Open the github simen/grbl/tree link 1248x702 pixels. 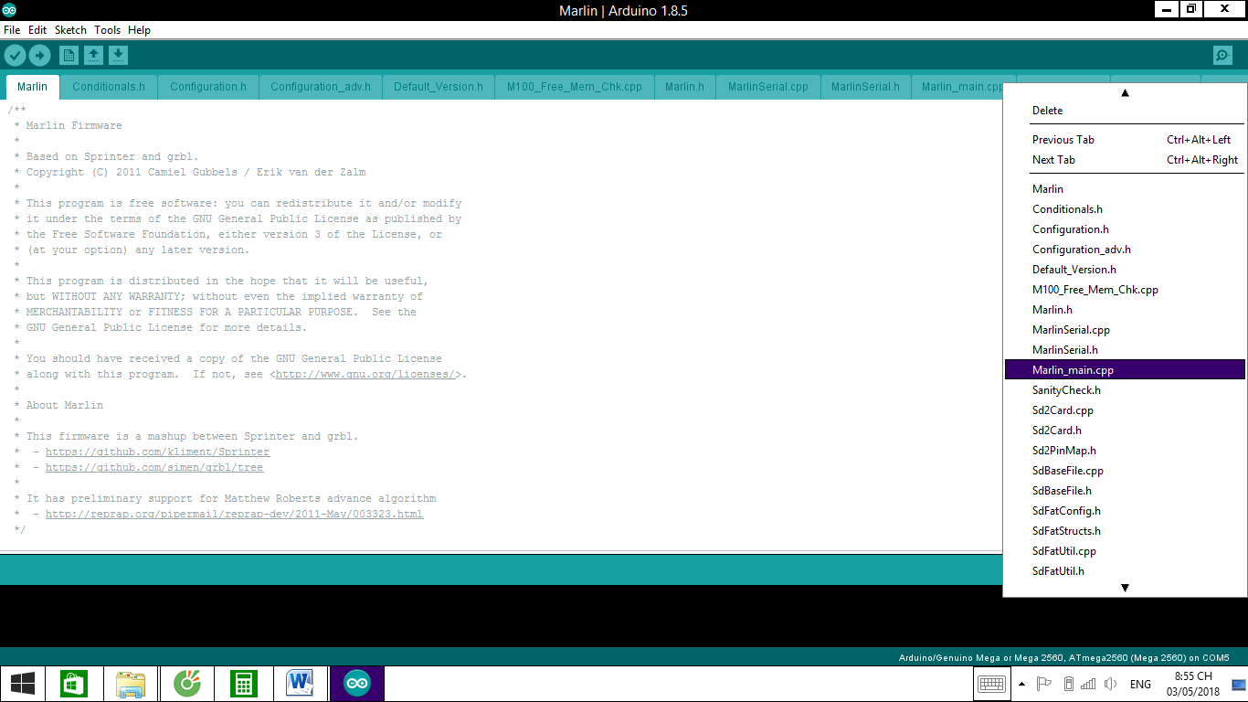[154, 467]
